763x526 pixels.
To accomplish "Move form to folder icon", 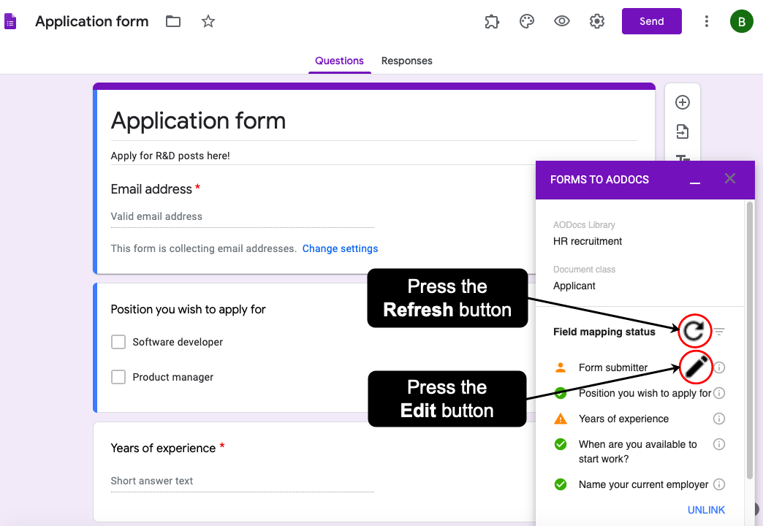I will (x=173, y=21).
